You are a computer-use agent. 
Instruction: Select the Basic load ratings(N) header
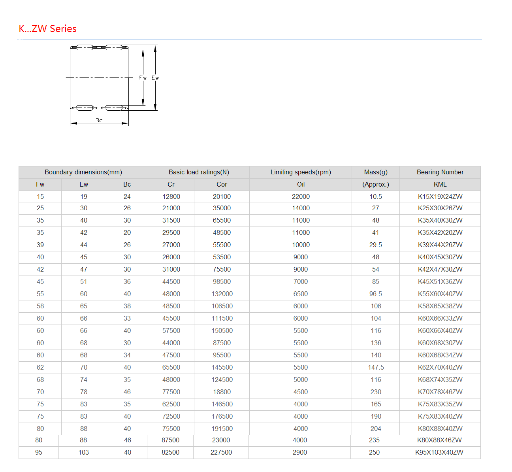199,172
